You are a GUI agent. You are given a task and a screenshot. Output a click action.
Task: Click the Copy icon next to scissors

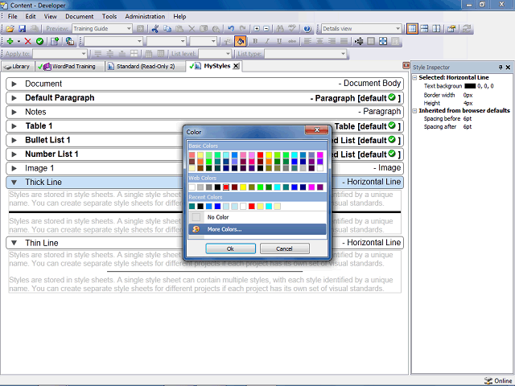(167, 29)
